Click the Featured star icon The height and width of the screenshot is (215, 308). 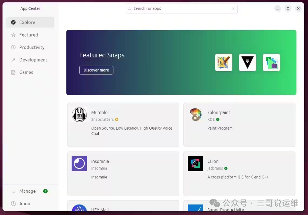click(x=14, y=35)
